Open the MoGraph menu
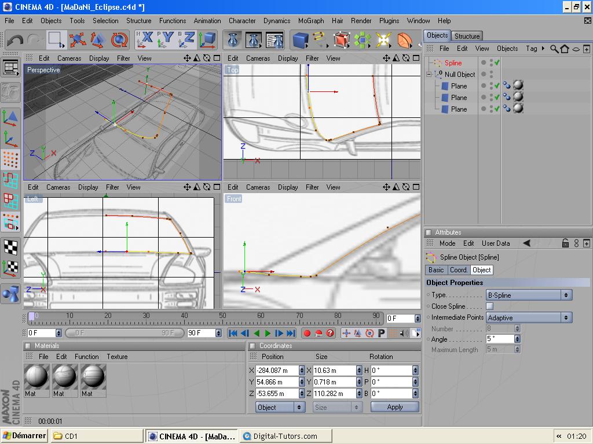This screenshot has height=444, width=593. point(311,21)
